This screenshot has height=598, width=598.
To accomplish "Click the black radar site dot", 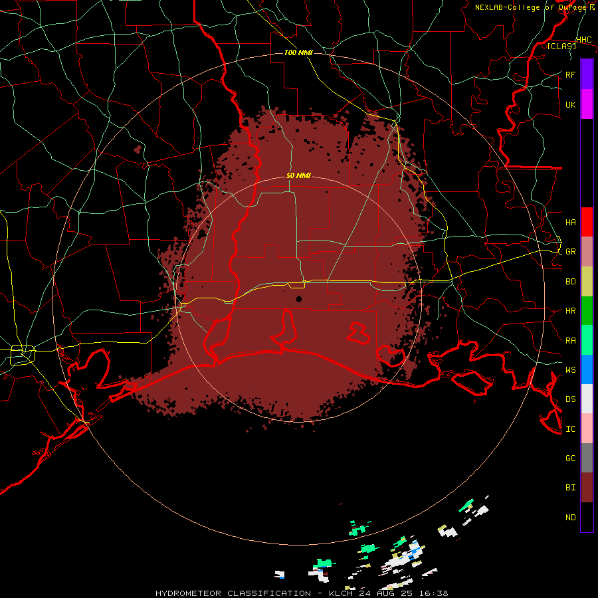I will click(299, 298).
